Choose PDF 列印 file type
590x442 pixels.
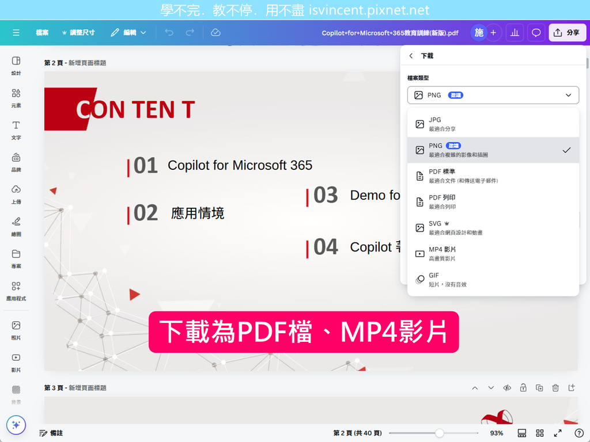(x=493, y=202)
